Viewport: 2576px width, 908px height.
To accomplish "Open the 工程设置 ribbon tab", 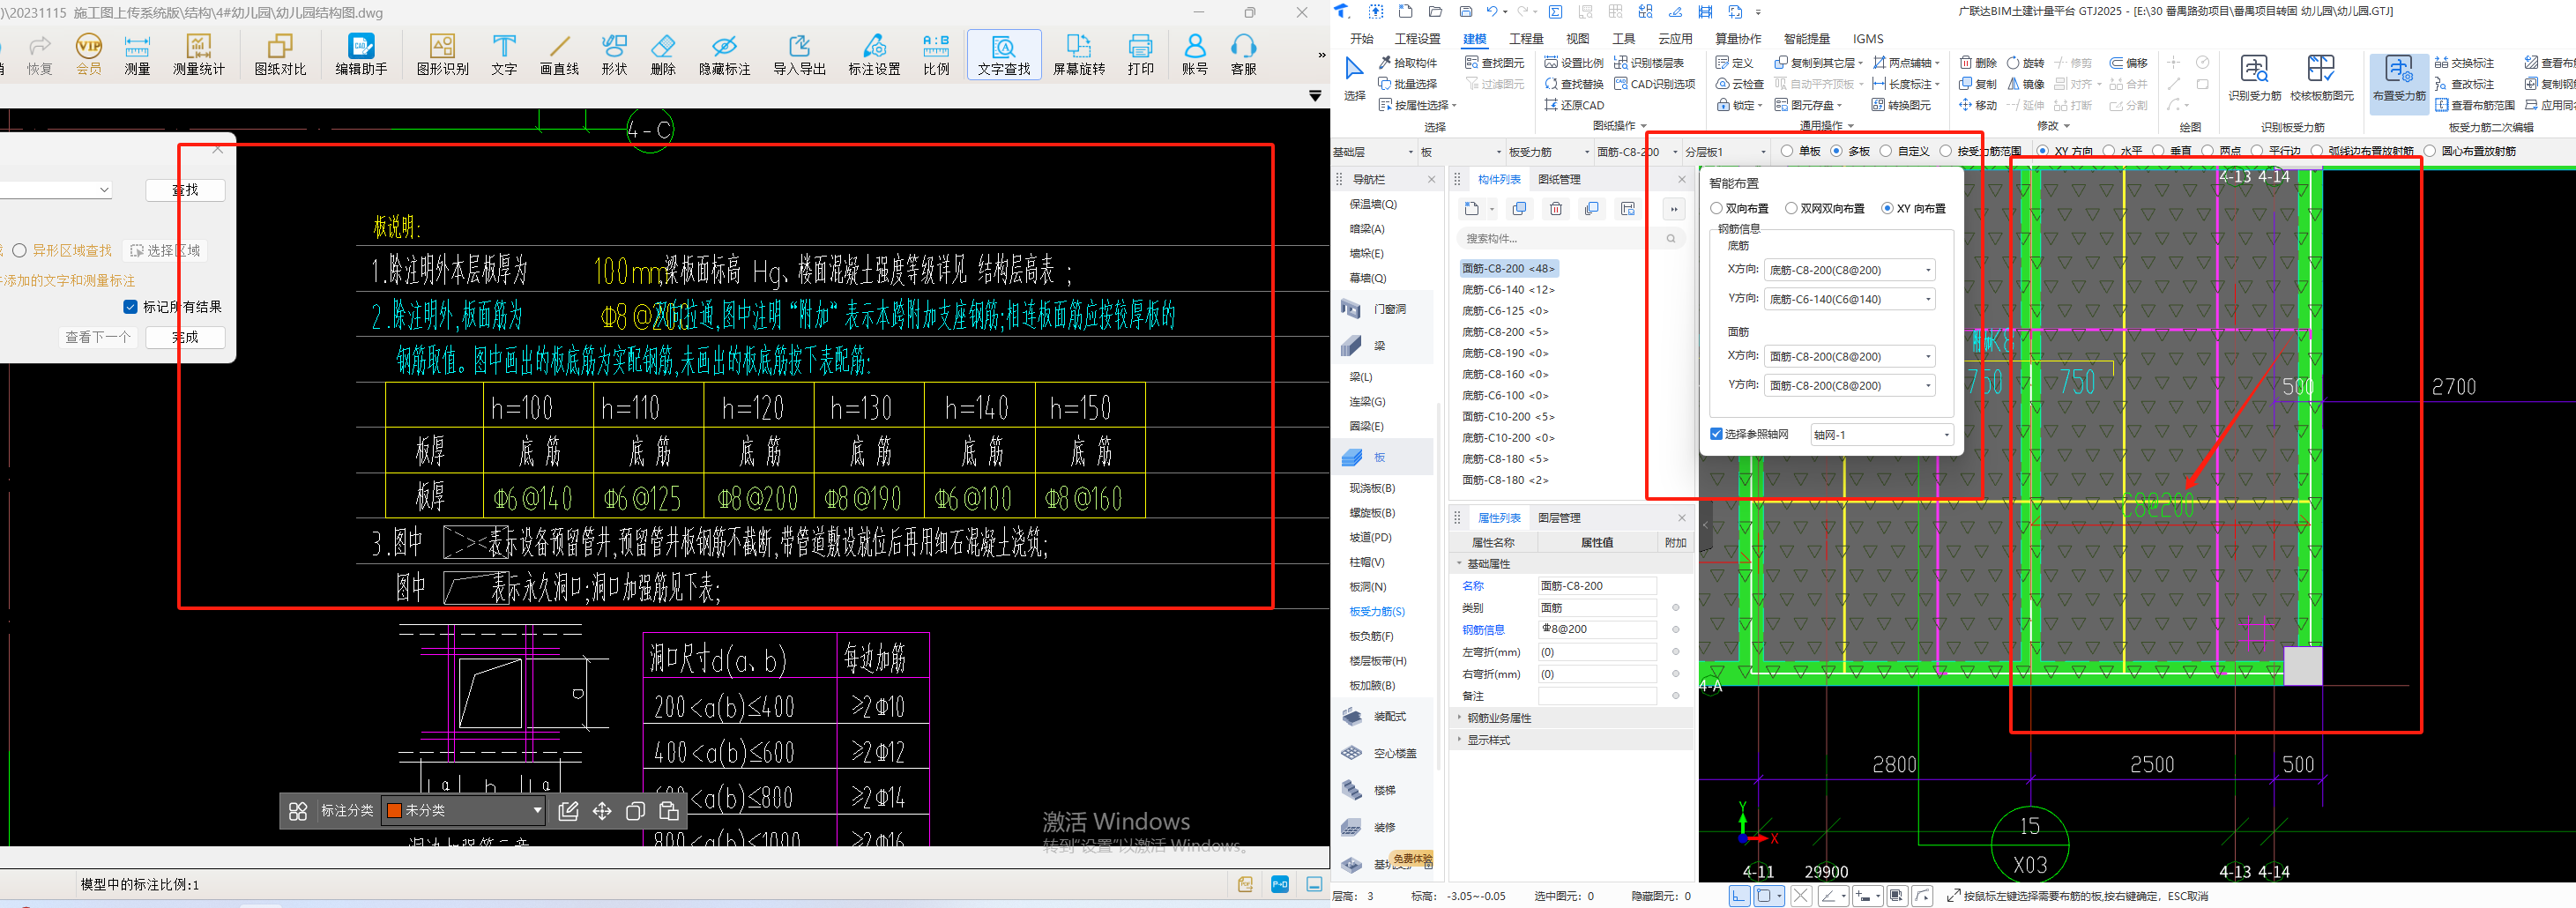I will click(x=1417, y=39).
